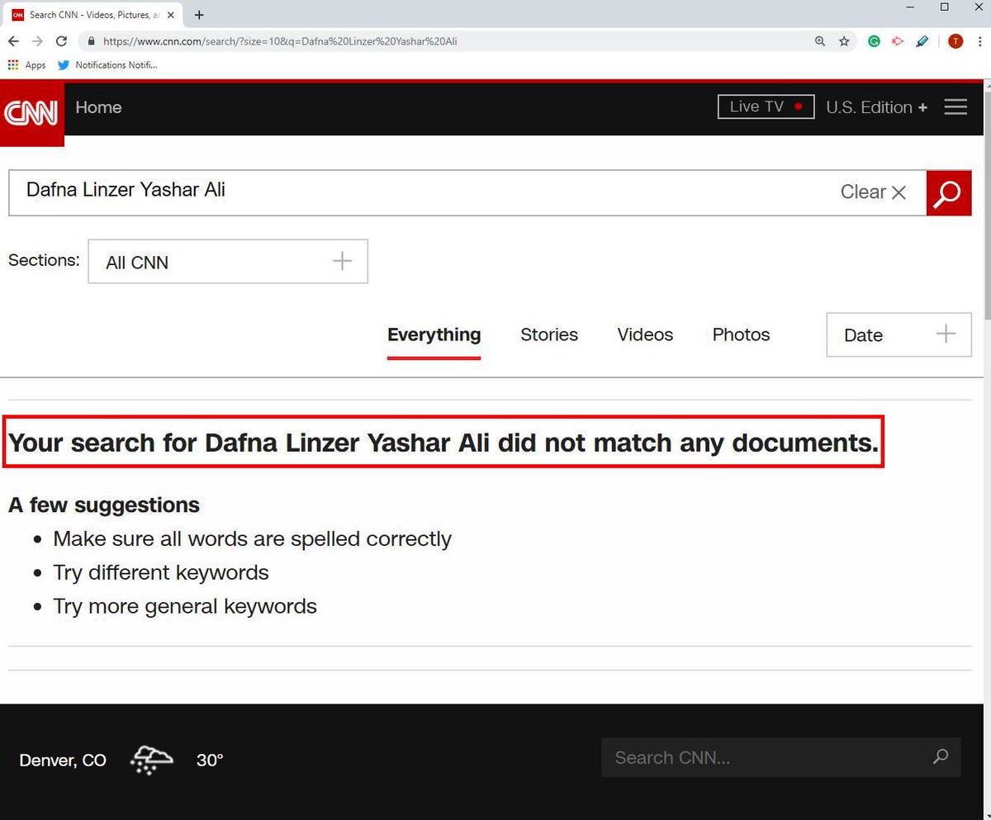Click the weather snow cloud icon
The image size is (991, 820).
point(152,760)
